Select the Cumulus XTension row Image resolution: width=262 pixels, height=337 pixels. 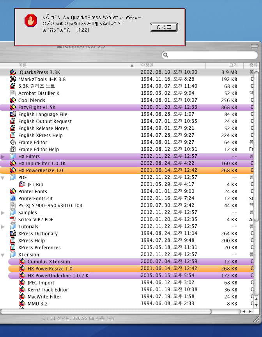pyautogui.click(x=48, y=262)
